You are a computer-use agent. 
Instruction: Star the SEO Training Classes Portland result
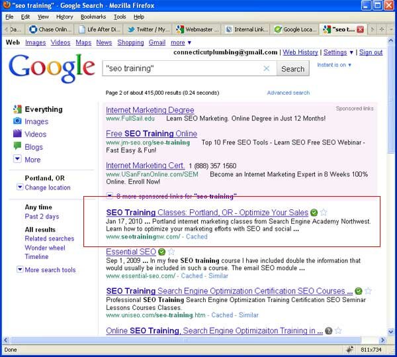tap(324, 212)
